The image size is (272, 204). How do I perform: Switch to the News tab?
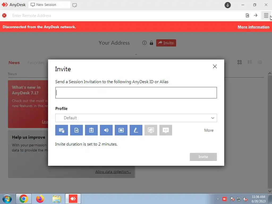(14, 63)
